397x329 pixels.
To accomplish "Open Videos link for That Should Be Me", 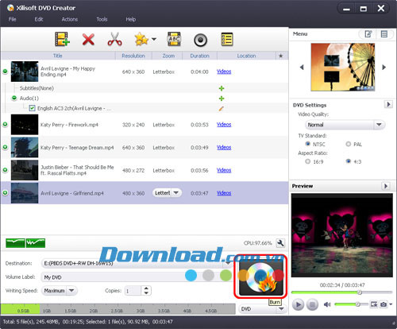I will point(224,170).
